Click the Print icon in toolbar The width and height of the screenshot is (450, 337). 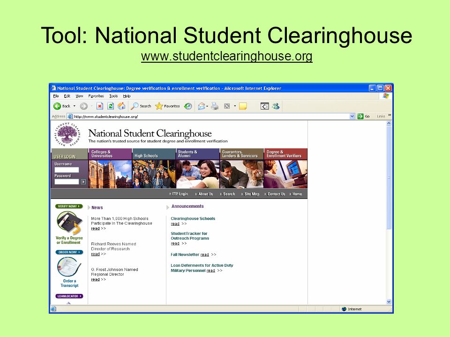click(215, 106)
